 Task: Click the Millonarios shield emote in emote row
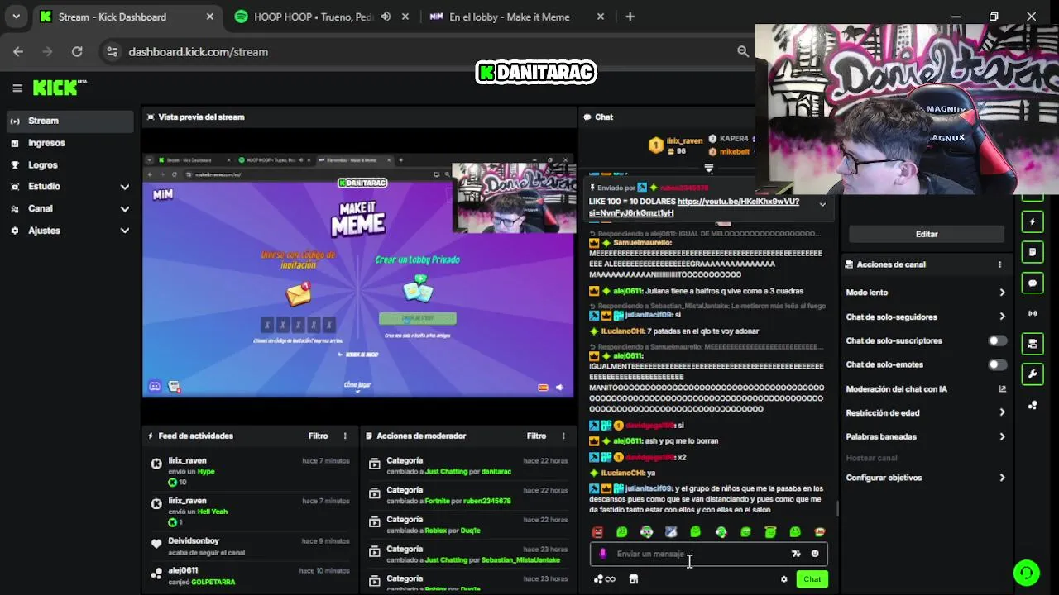(x=671, y=532)
